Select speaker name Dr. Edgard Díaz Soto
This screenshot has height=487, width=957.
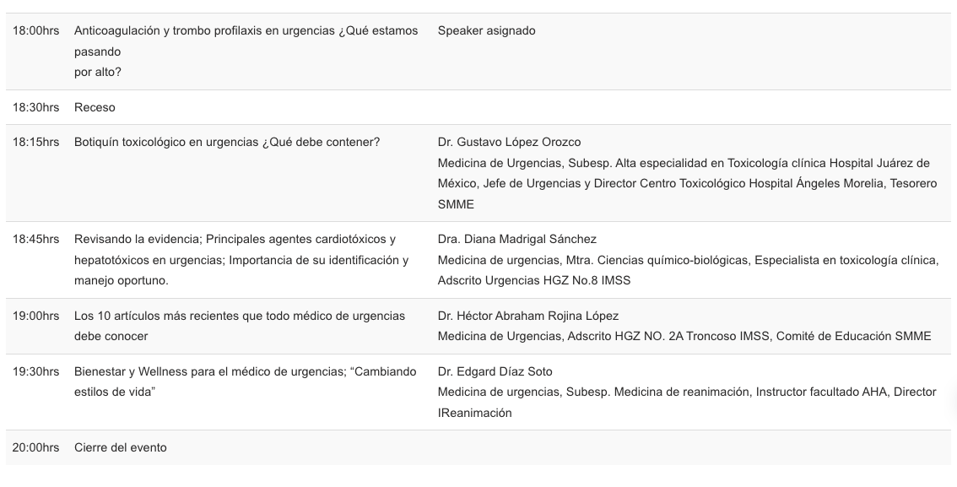point(495,371)
